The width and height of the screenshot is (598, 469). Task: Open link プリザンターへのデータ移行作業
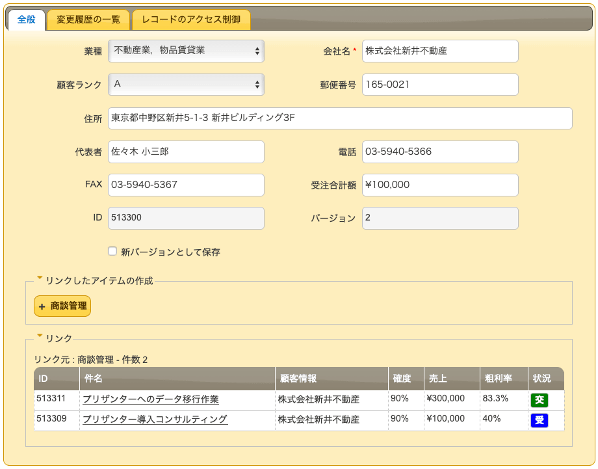click(x=151, y=399)
